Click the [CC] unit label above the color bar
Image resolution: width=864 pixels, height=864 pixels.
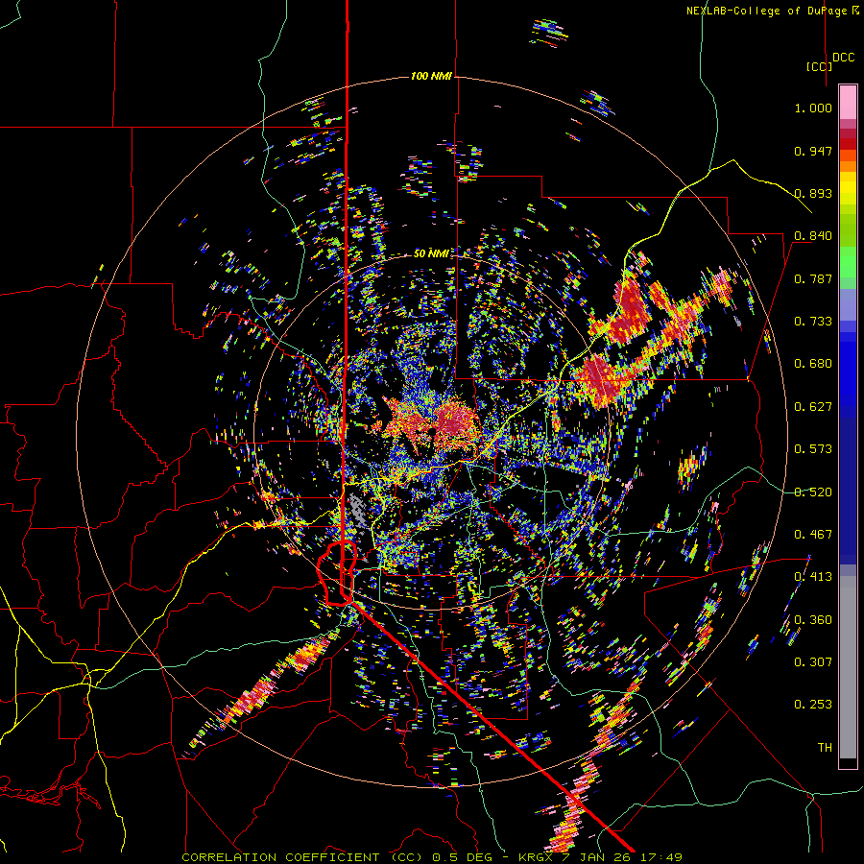[x=819, y=66]
